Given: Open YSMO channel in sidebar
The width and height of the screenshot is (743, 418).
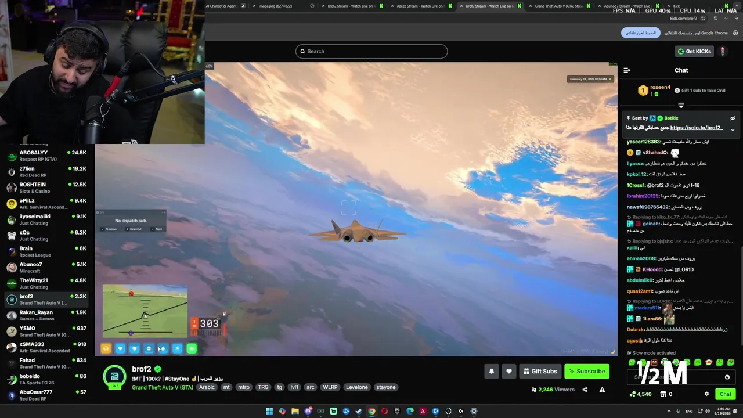Looking at the screenshot, I should tap(46, 331).
